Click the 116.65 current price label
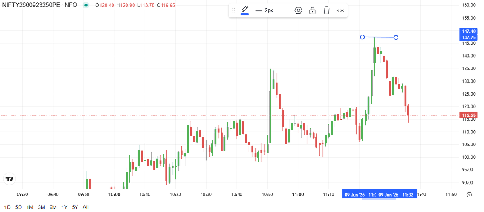Image resolution: width=484 pixels, height=212 pixels. [x=468, y=115]
